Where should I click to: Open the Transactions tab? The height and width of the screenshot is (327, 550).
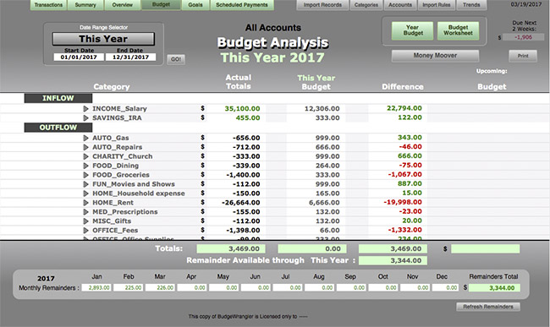(x=48, y=5)
